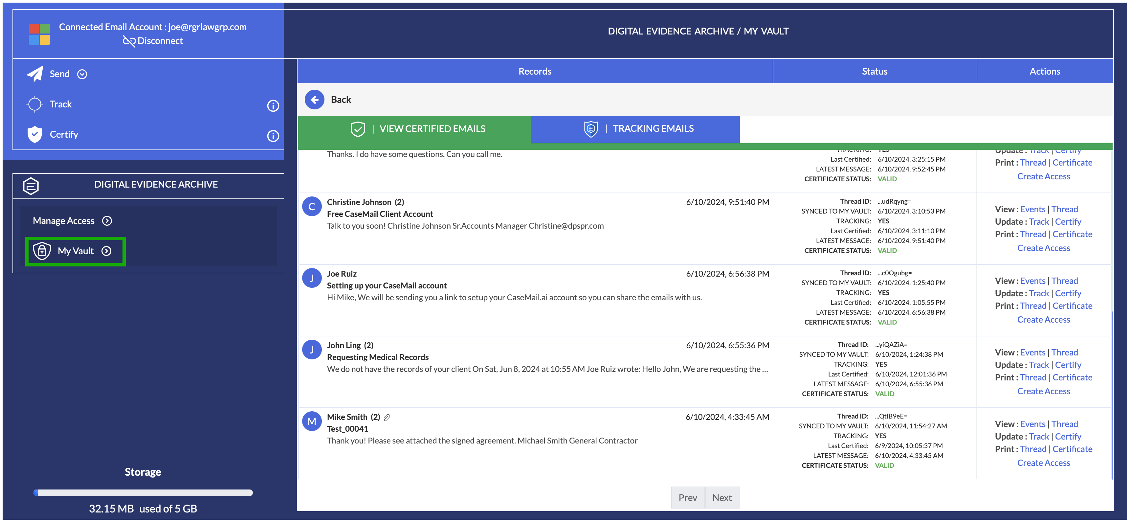Update Track for John Ling row

[1039, 365]
